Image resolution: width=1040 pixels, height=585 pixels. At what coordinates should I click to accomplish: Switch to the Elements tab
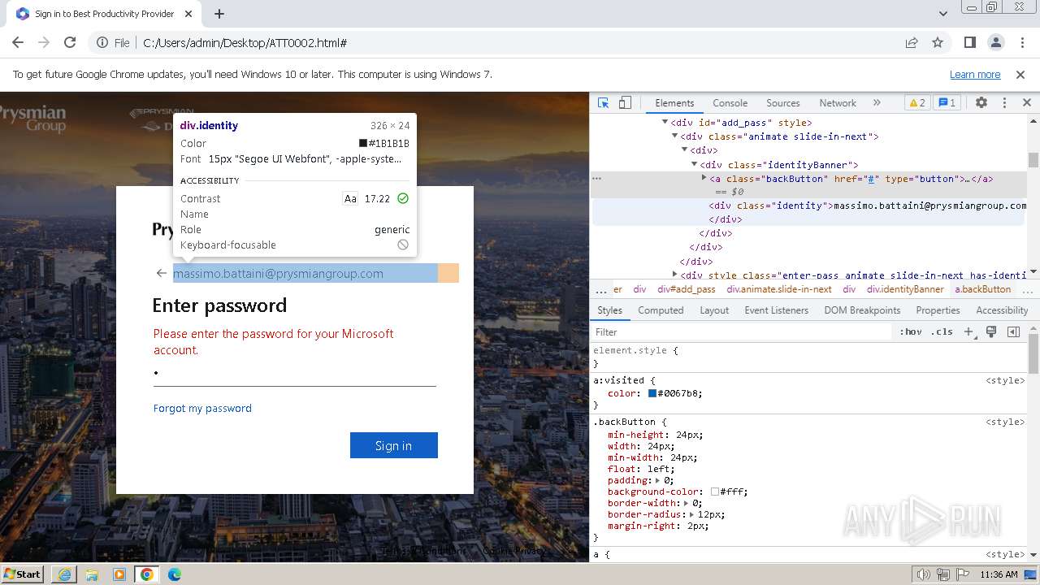pyautogui.click(x=674, y=103)
